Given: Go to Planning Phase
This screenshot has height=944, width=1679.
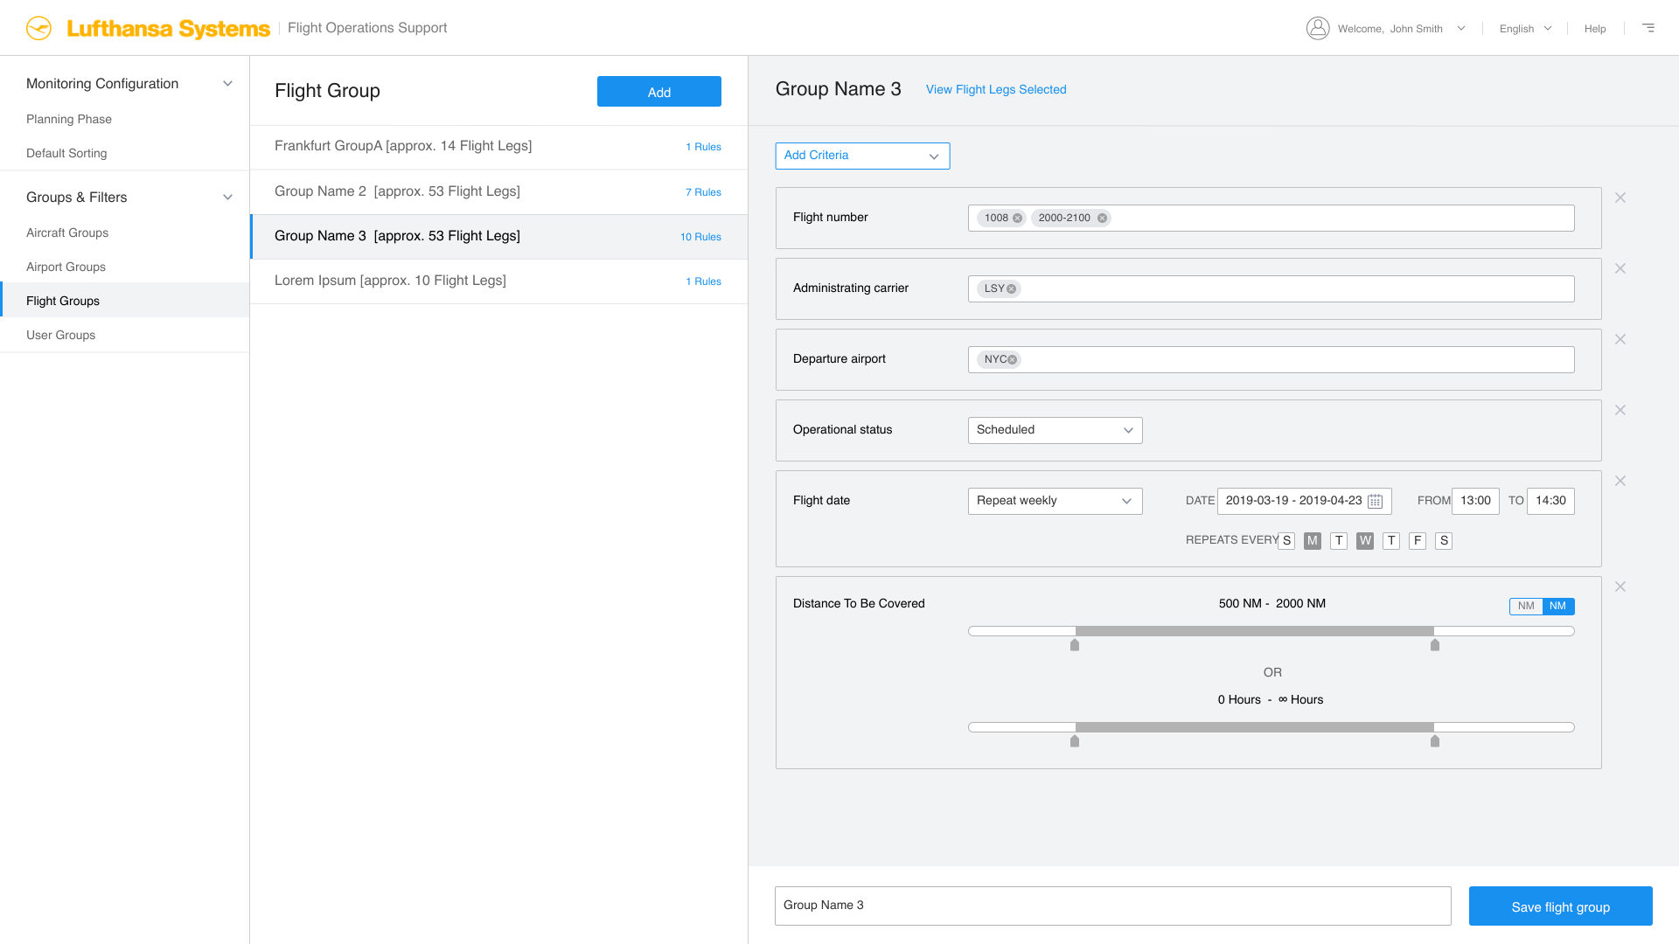Looking at the screenshot, I should [x=69, y=120].
